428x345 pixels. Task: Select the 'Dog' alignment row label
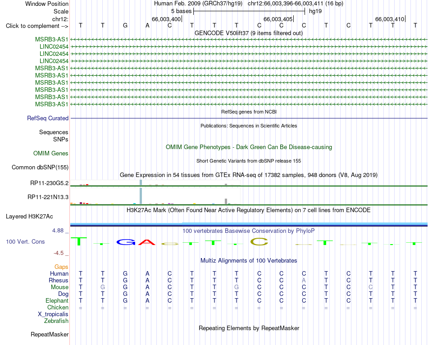pos(64,294)
